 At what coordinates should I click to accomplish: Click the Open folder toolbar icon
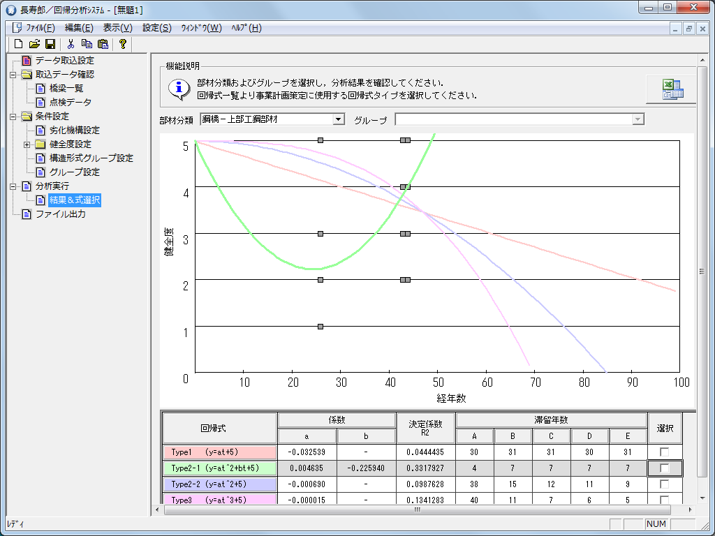click(34, 44)
